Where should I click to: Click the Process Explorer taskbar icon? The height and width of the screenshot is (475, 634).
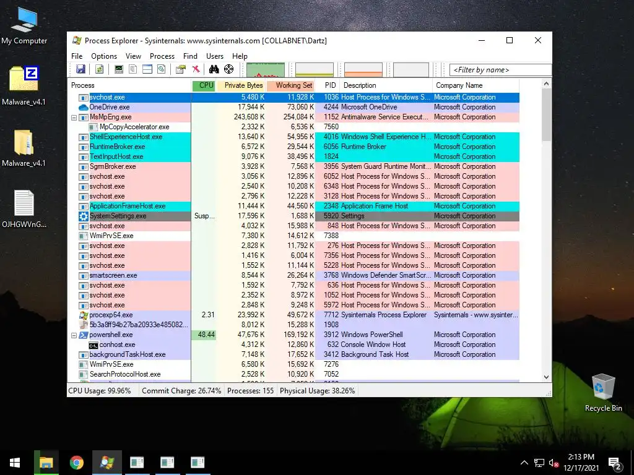(x=106, y=463)
